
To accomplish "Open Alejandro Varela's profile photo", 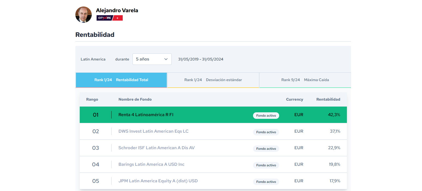I will (84, 15).
